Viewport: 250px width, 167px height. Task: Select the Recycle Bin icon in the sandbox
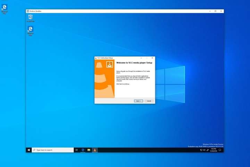[x=30, y=18]
